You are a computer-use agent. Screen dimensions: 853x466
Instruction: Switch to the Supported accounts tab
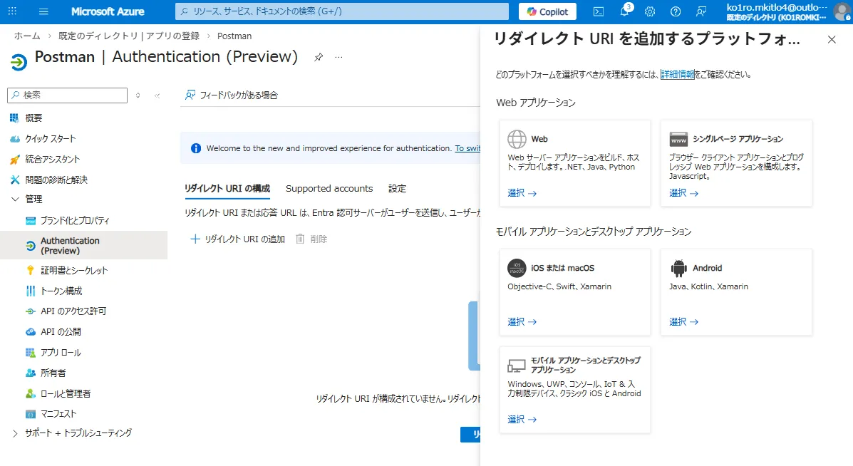tap(329, 188)
